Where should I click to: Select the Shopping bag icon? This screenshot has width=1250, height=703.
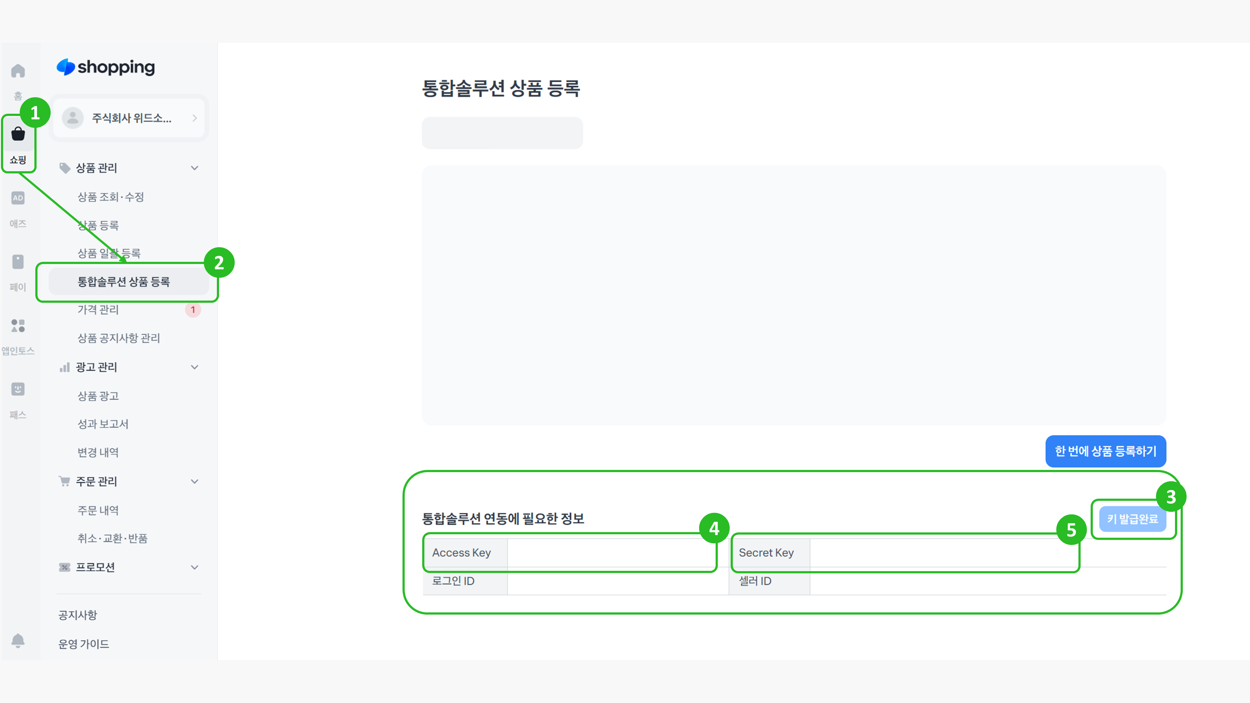coord(18,134)
